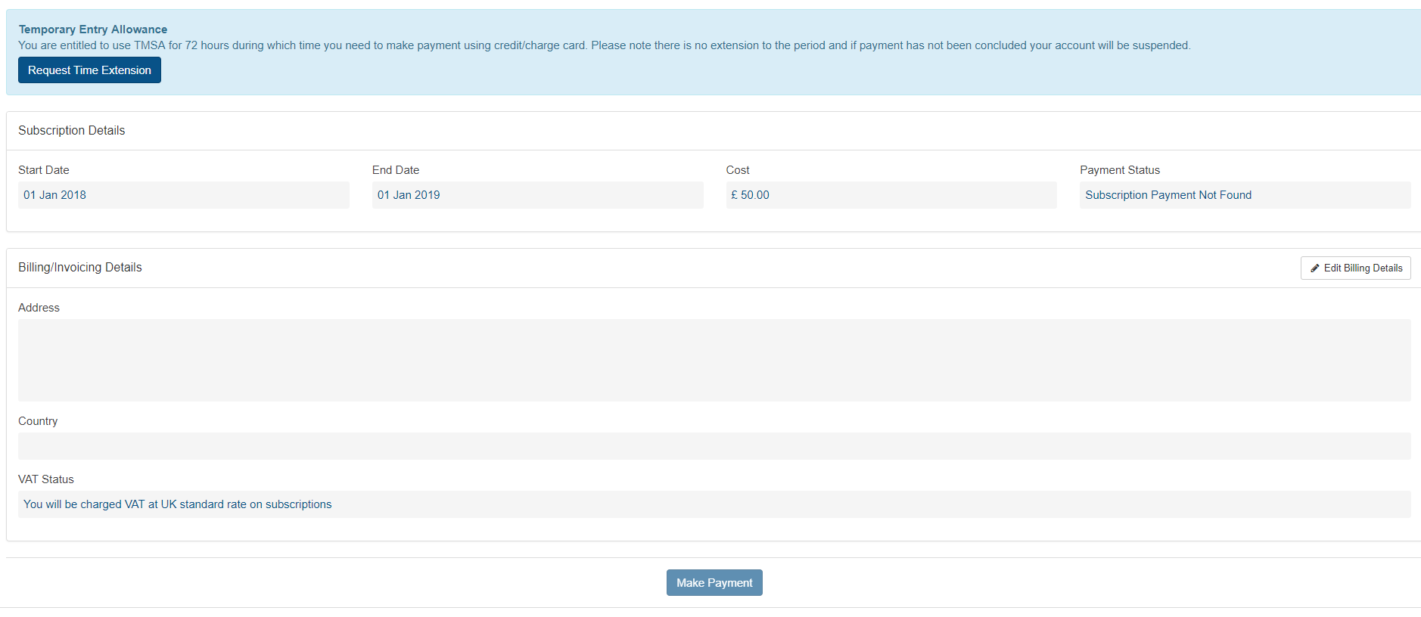Click the 'Billing/Invoicing Details' section header
Viewport: 1421px width, 617px height.
coord(80,268)
